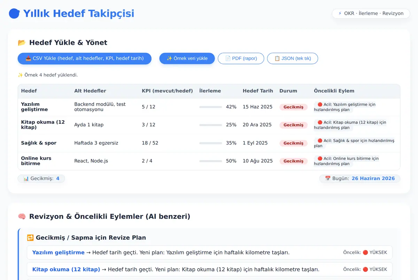Click the React, Node.js cell
The height and width of the screenshot is (280, 418).
pyautogui.click(x=91, y=161)
